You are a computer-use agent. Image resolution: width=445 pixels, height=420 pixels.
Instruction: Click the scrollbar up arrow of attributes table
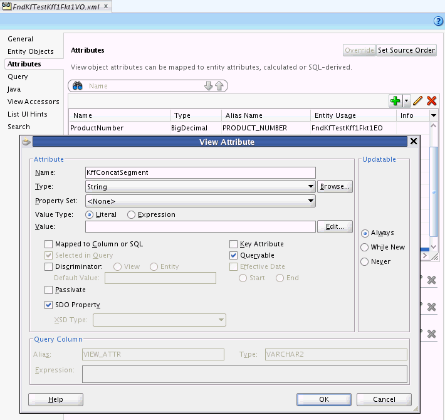(433, 126)
